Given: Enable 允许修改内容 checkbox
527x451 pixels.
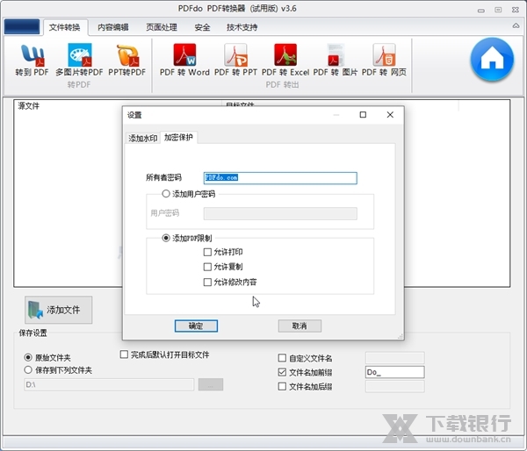Looking at the screenshot, I should click(207, 282).
